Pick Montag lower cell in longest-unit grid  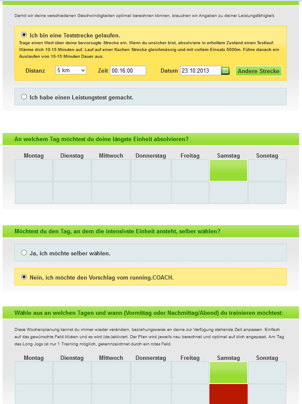point(34,193)
